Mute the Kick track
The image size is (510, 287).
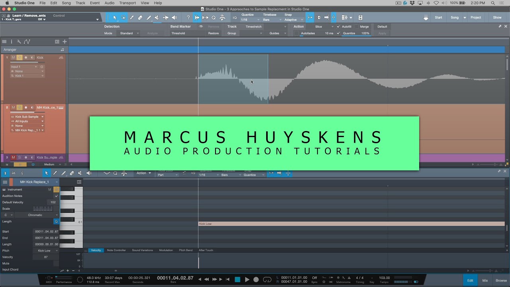pos(13,57)
